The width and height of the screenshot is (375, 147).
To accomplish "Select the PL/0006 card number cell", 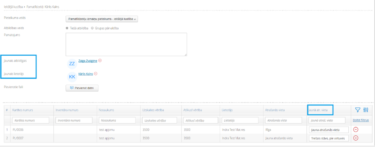I will point(18,130).
